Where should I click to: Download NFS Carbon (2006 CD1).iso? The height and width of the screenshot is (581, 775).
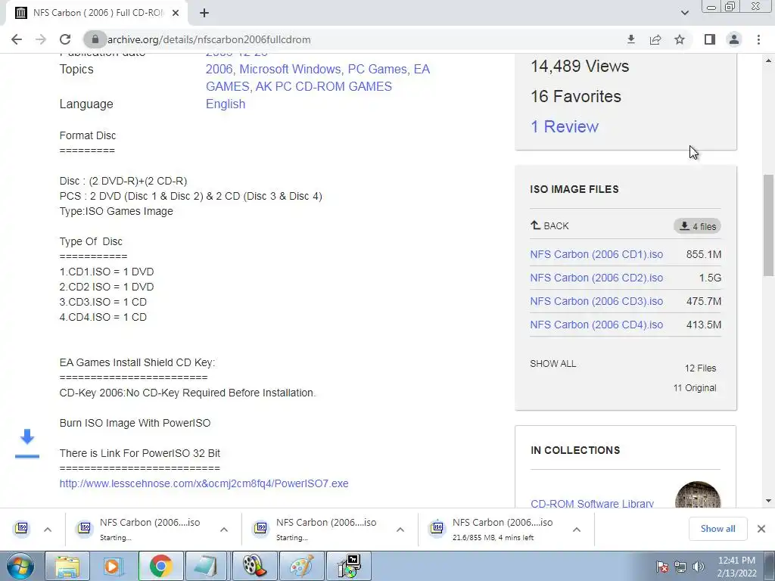click(x=596, y=254)
